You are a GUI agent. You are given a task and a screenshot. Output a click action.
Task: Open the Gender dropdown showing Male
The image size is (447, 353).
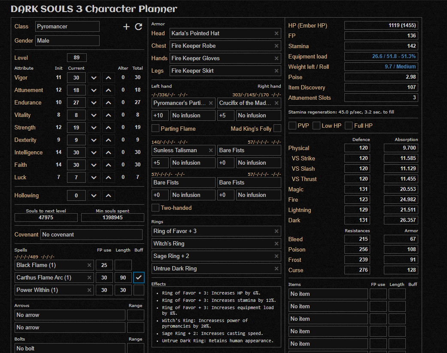tap(67, 40)
